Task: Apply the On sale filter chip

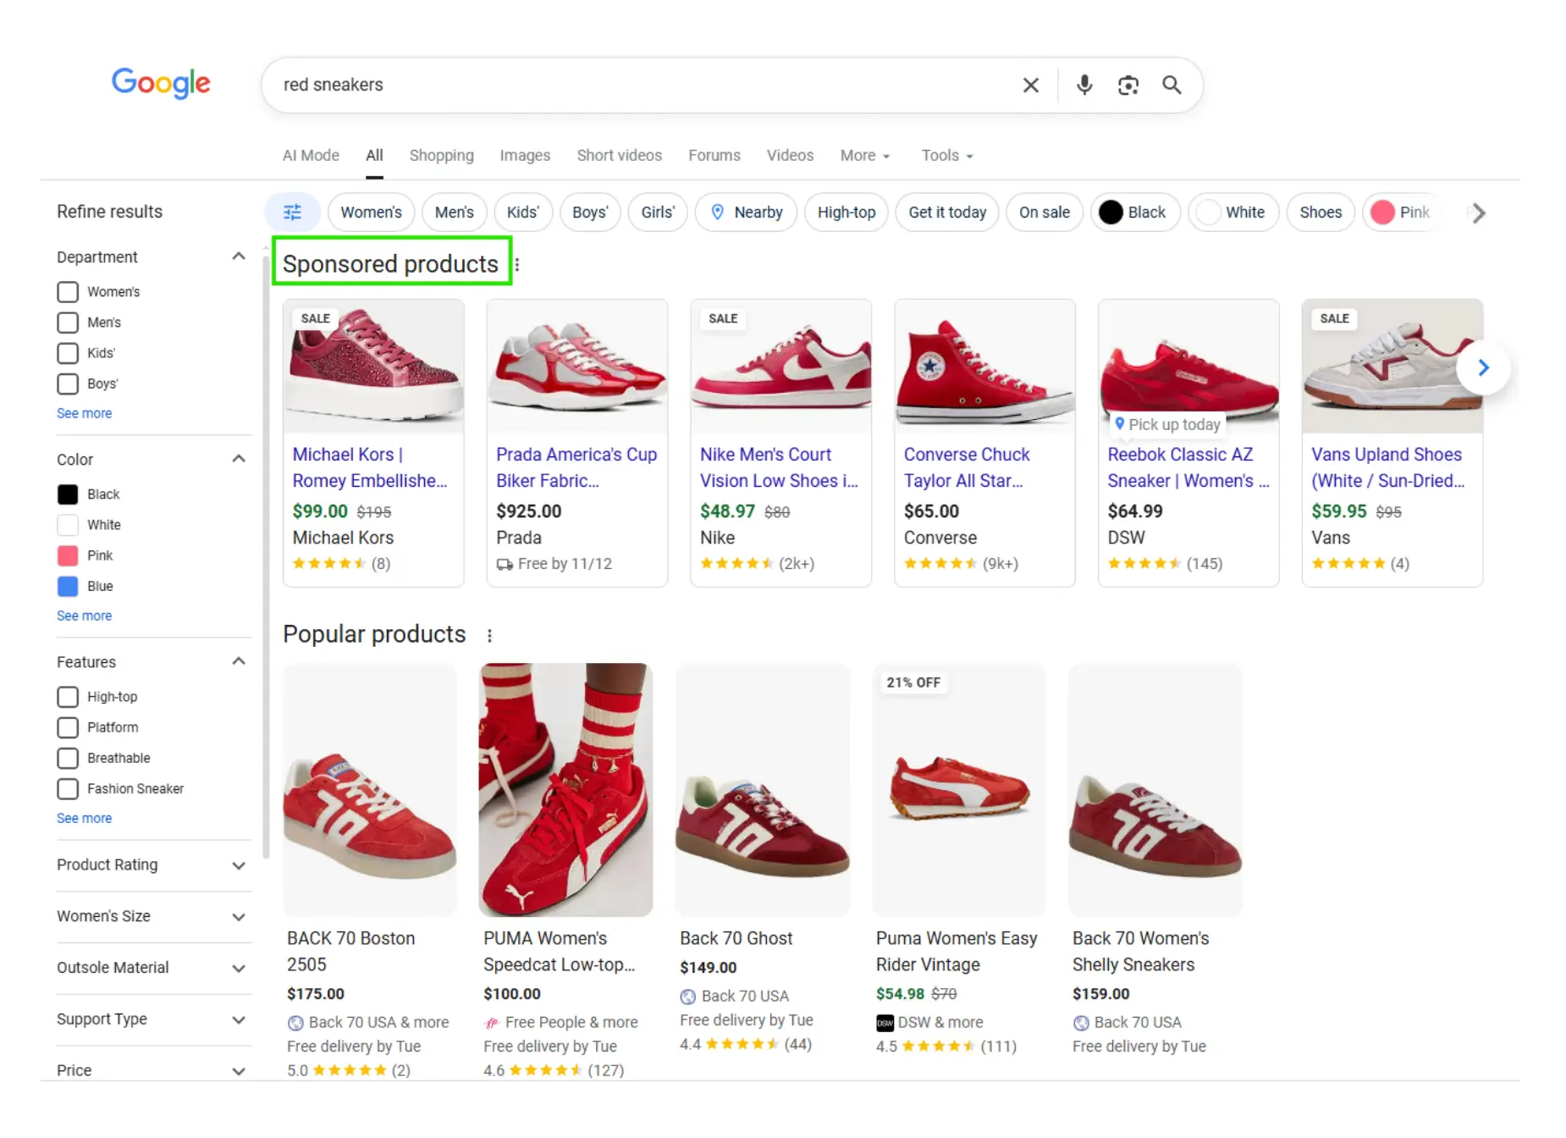Action: (x=1044, y=213)
